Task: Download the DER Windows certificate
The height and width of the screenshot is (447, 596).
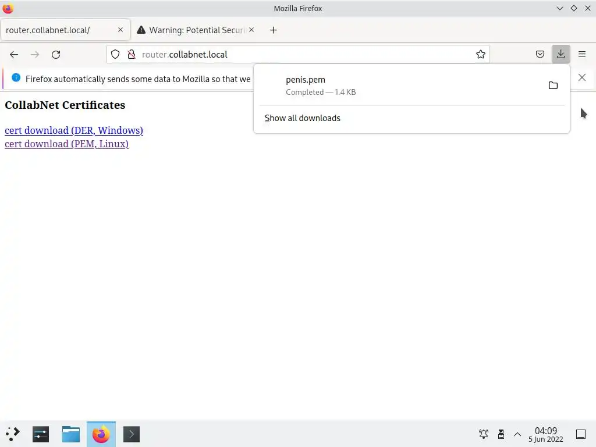Action: tap(74, 130)
